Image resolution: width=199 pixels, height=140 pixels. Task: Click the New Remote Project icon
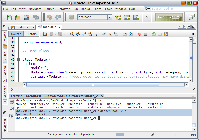(x=118, y=17)
